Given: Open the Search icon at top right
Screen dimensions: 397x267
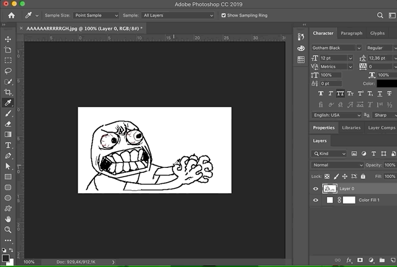Looking at the screenshot, I should (x=380, y=15).
